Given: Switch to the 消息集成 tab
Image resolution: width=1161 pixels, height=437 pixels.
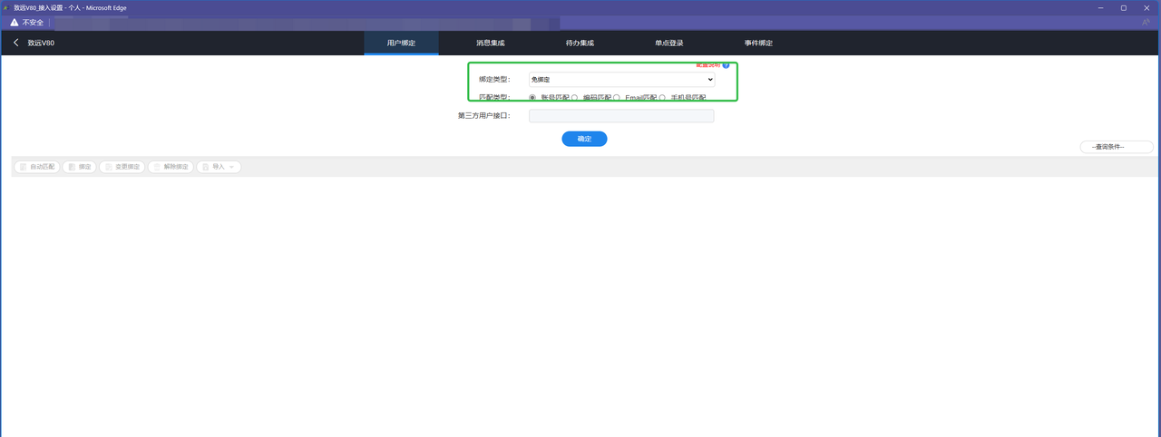Looking at the screenshot, I should pos(490,43).
